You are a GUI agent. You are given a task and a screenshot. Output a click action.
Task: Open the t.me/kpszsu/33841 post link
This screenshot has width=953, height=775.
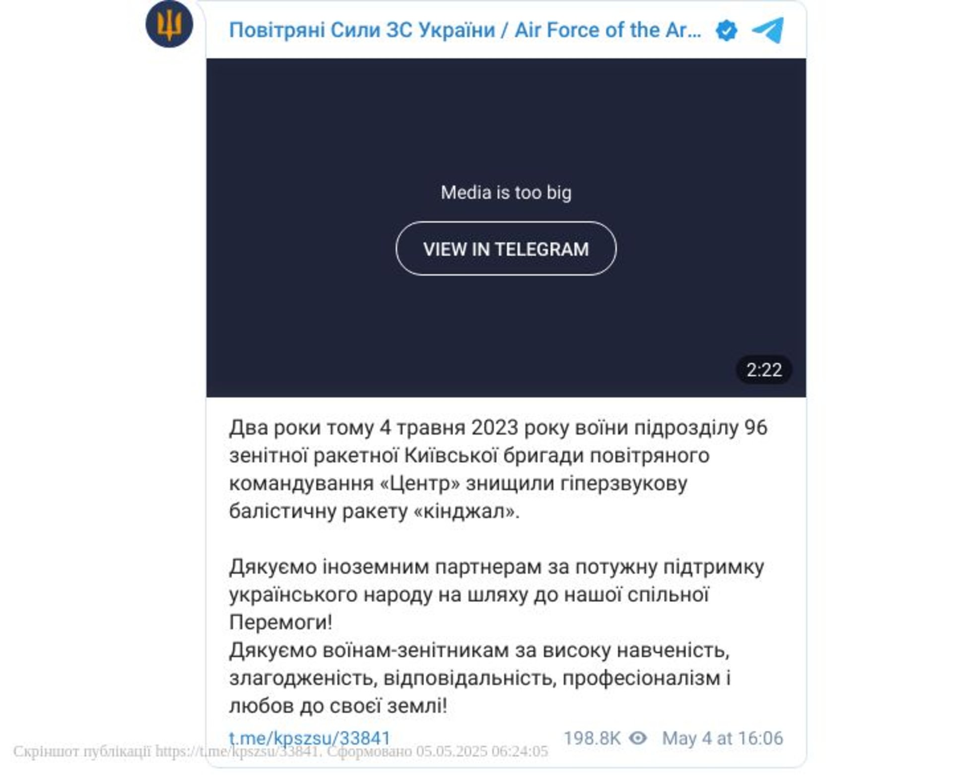pos(310,738)
